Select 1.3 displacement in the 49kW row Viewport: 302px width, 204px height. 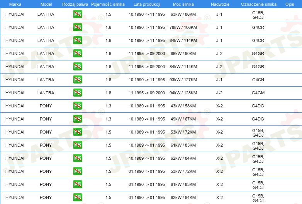click(x=109, y=119)
